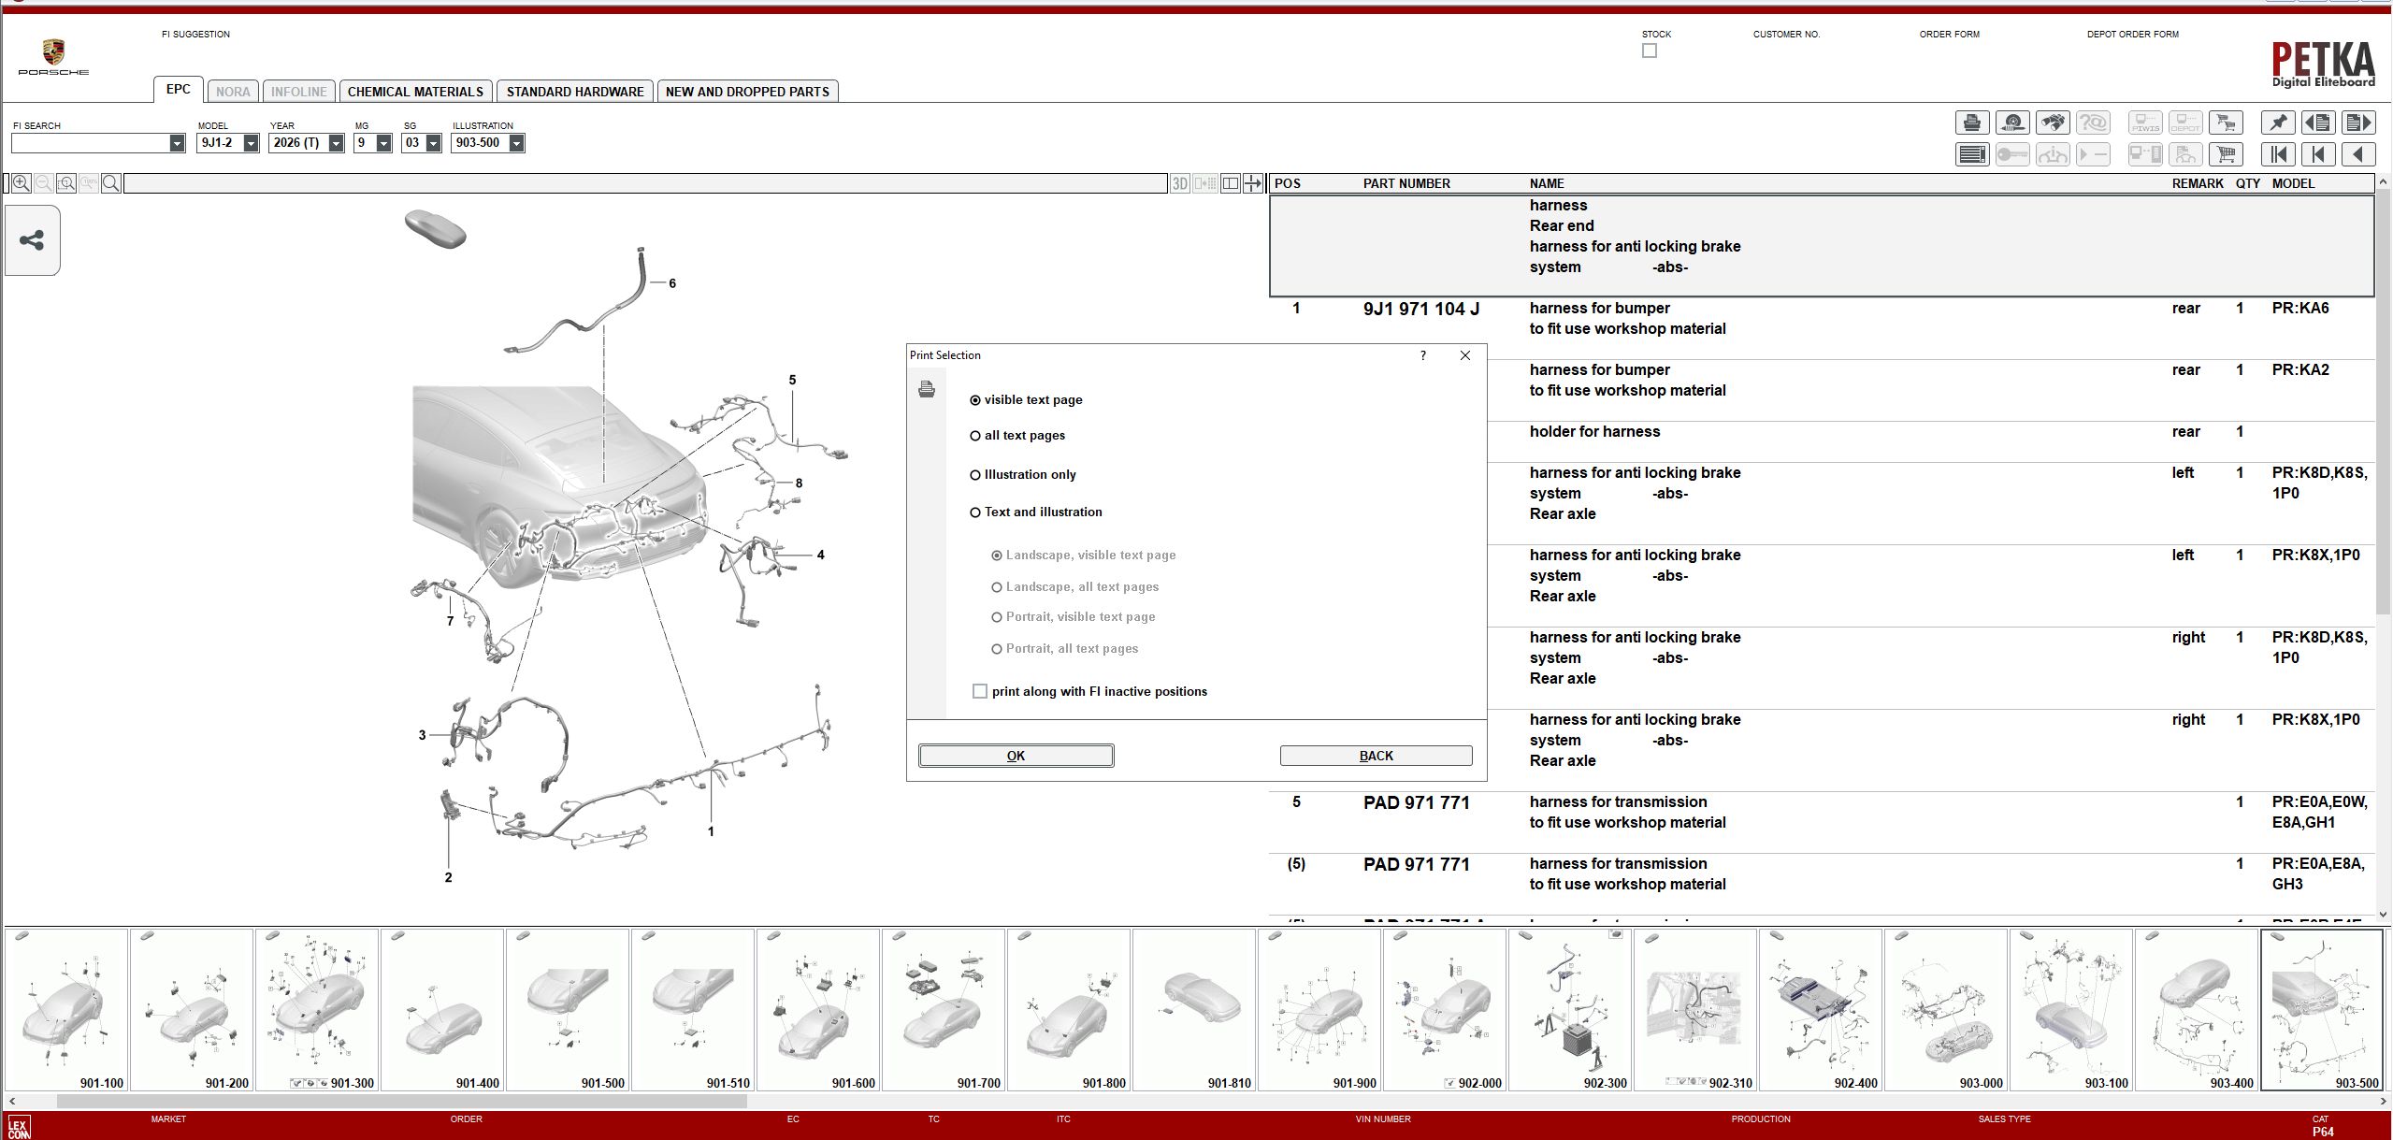The width and height of the screenshot is (2393, 1140).
Task: Select the Print icon in the toolbar
Action: point(1971,123)
